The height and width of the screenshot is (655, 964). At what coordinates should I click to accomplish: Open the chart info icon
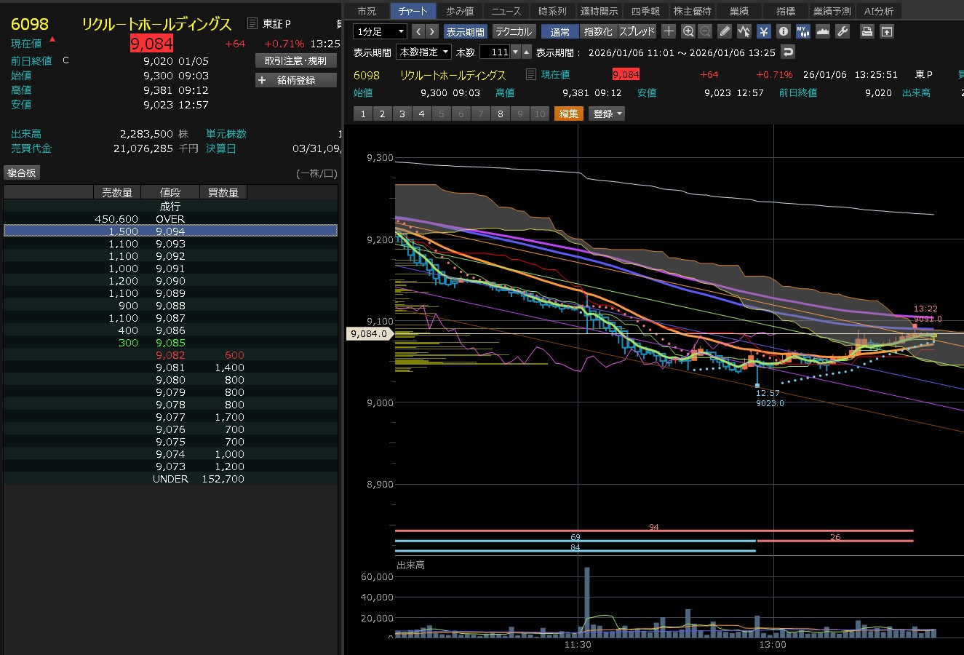click(x=783, y=31)
